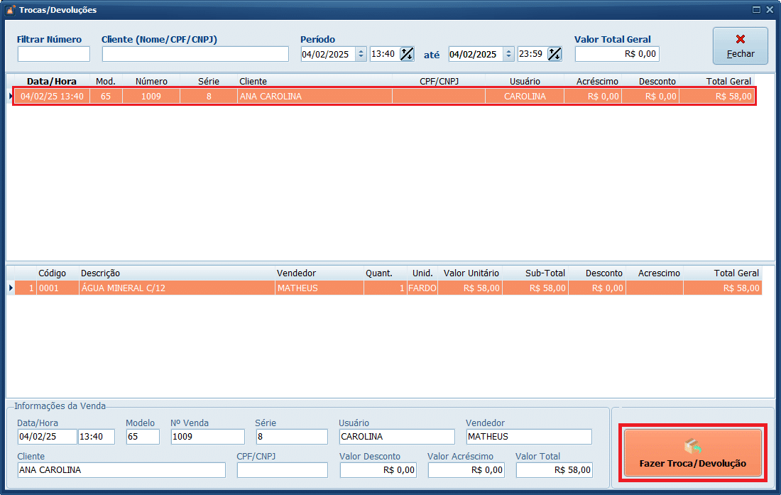The height and width of the screenshot is (495, 781).
Task: Sort by the Data/Hora column header
Action: coord(51,81)
